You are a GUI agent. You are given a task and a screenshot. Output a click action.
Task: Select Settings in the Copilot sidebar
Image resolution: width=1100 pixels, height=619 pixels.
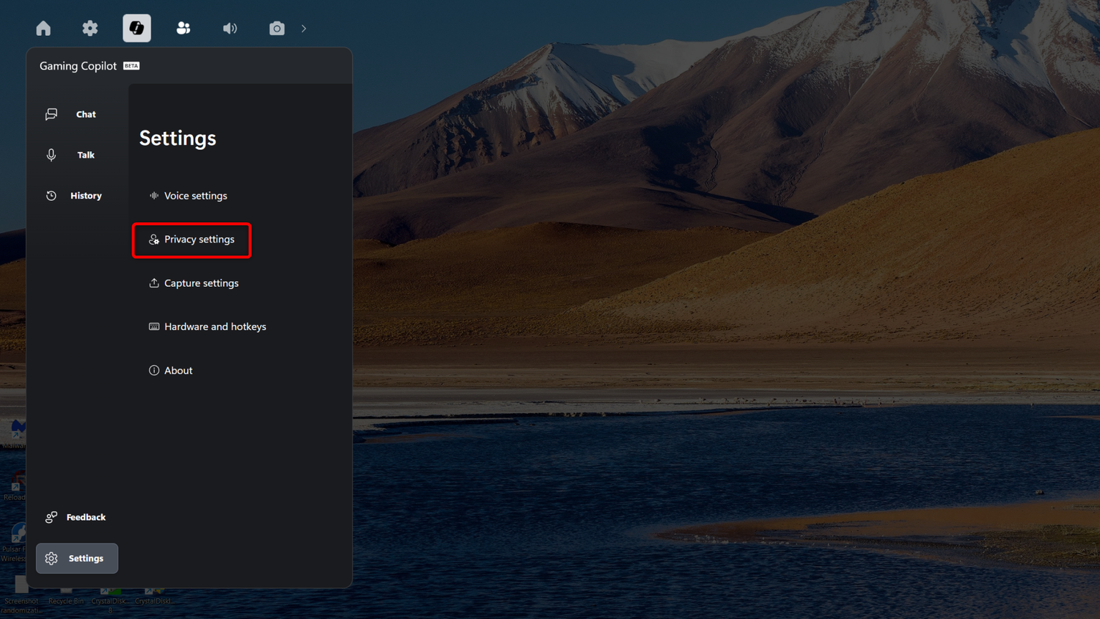77,558
